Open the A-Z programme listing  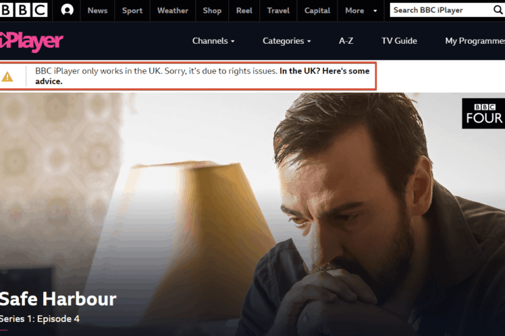click(346, 41)
